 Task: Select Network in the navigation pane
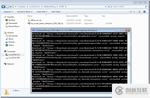click(x=10, y=64)
